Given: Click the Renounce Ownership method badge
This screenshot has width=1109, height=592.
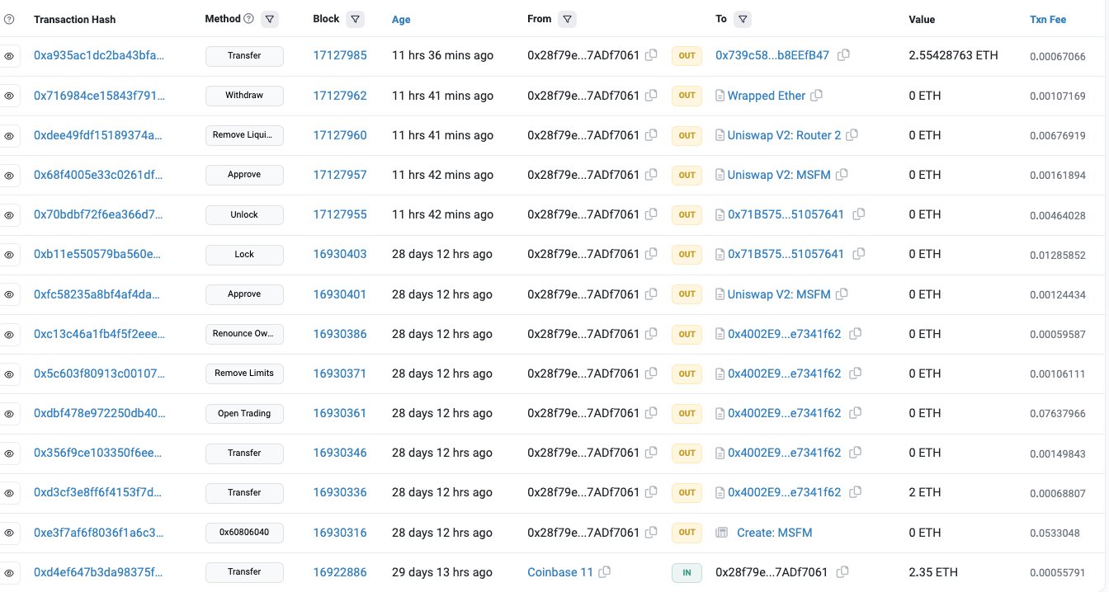Looking at the screenshot, I should point(244,334).
